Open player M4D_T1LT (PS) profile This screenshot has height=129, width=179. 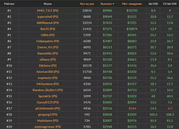(x=48, y=10)
